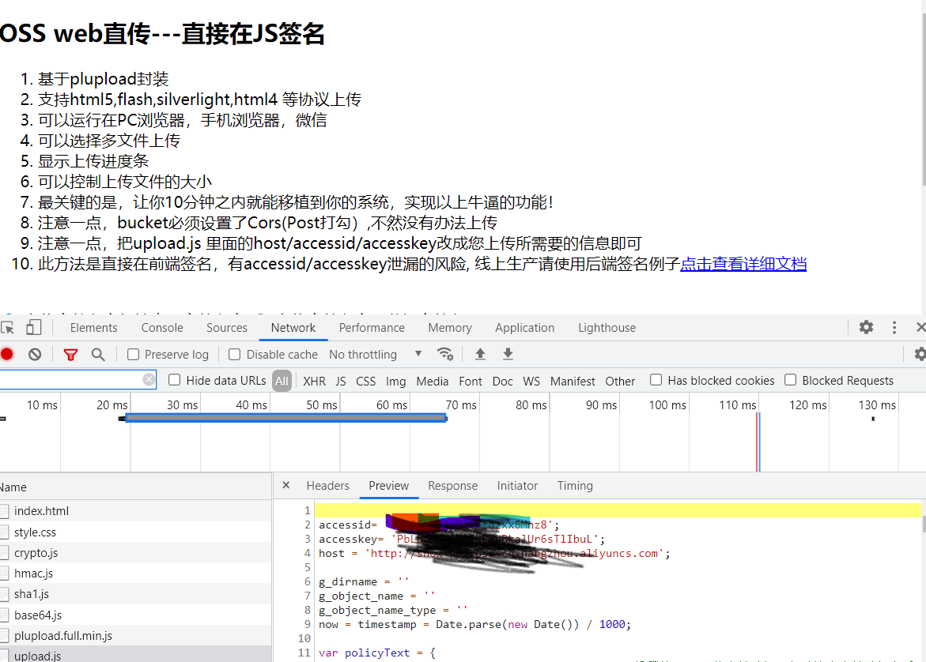This screenshot has height=662, width=926.
Task: Clear the network requests list
Action: [x=34, y=354]
